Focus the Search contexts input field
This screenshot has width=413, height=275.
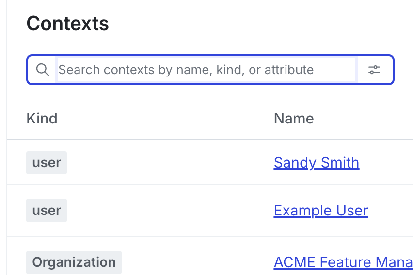click(206, 70)
